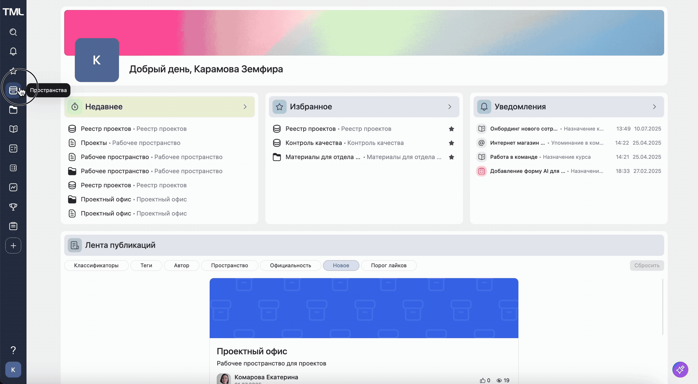Open the Теги filter dropdown
This screenshot has width=698, height=384.
[146, 265]
